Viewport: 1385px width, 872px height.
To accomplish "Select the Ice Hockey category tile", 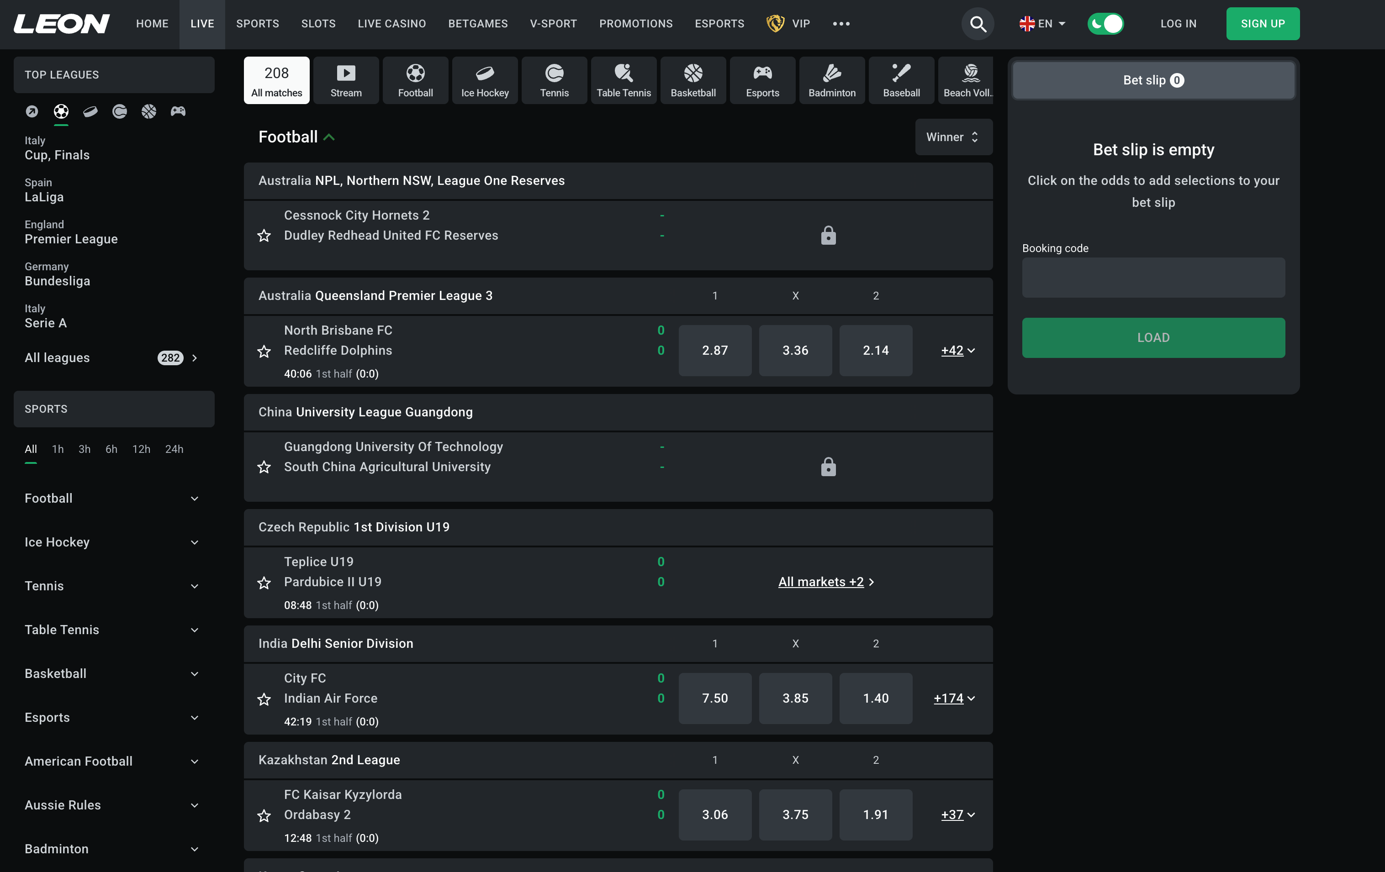I will 485,80.
